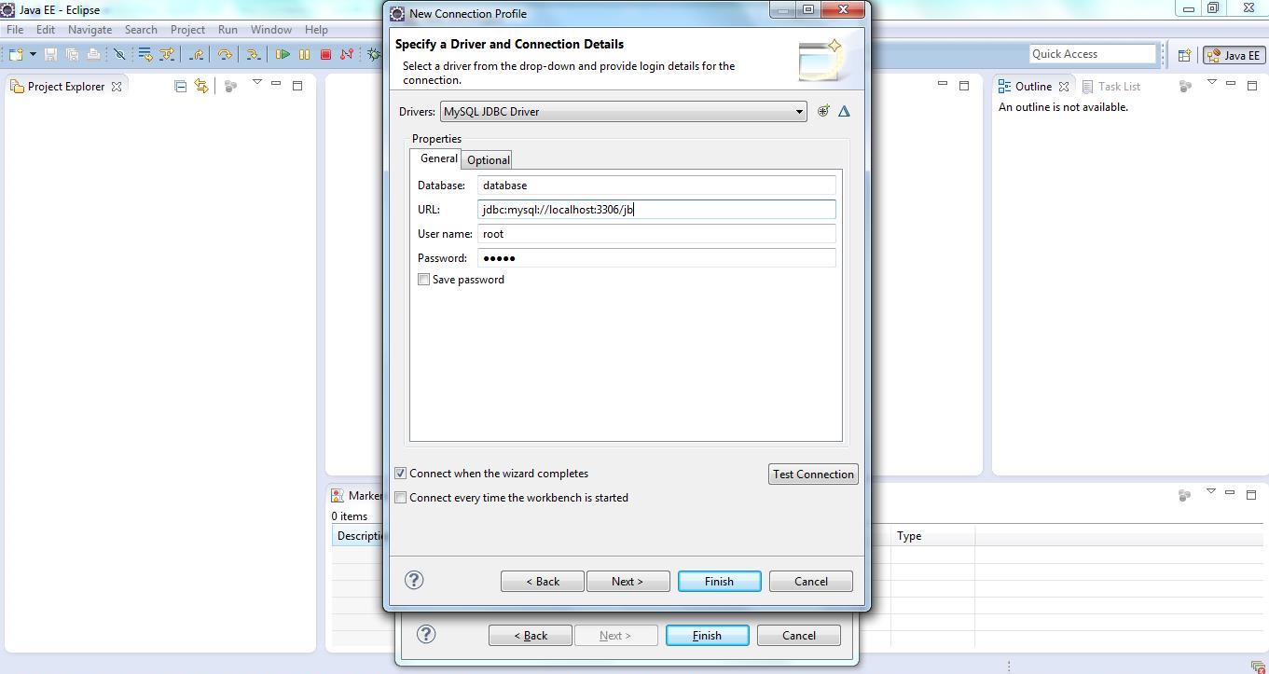Click the Step Into debug icon

253,54
